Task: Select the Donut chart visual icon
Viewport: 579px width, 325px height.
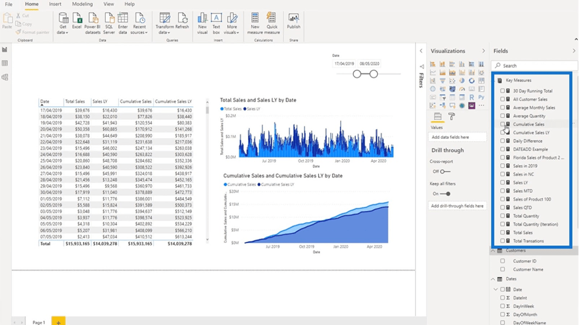Action: pyautogui.click(x=472, y=81)
